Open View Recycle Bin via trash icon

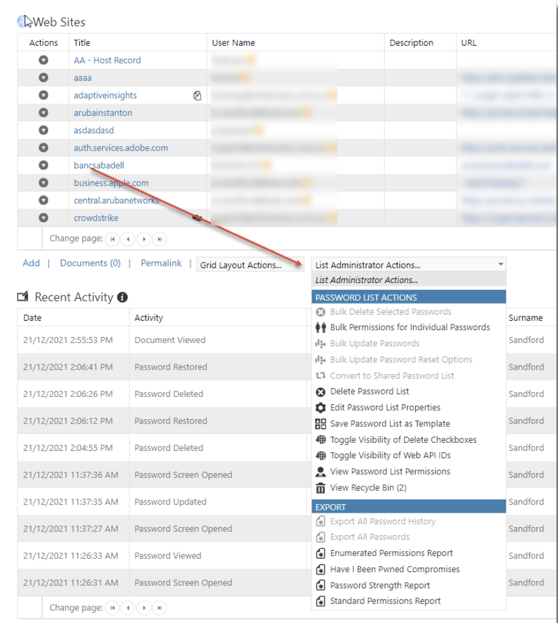click(x=321, y=487)
